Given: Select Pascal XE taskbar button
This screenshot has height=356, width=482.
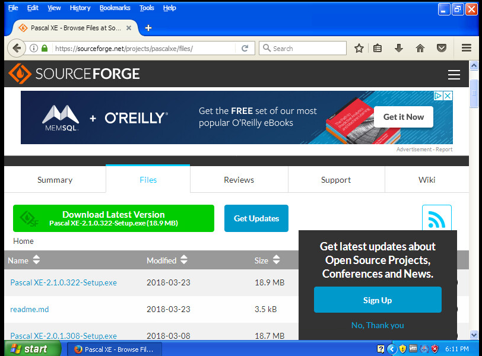Looking at the screenshot, I should pos(114,349).
